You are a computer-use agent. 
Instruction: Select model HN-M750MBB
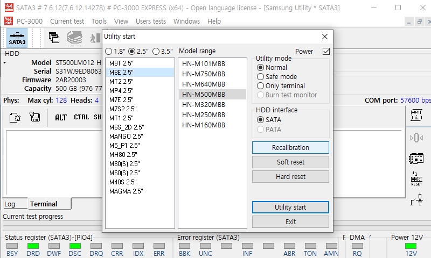tap(212, 74)
